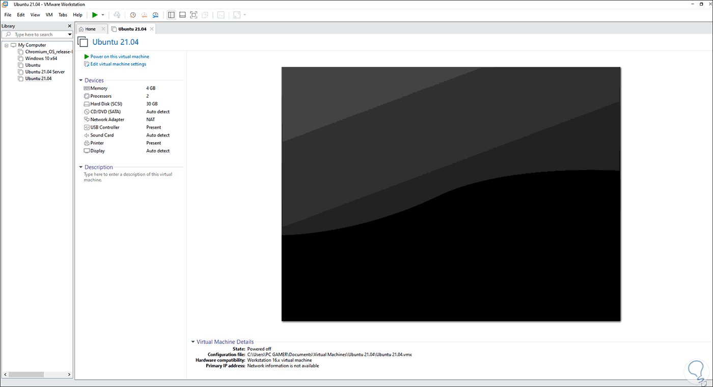This screenshot has height=387, width=713.
Task: Click Edit virtual machine settings
Action: click(x=118, y=64)
